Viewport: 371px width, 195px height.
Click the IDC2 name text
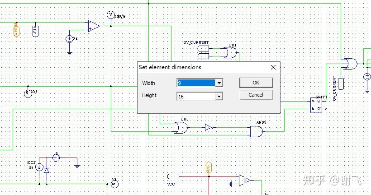tap(31, 162)
